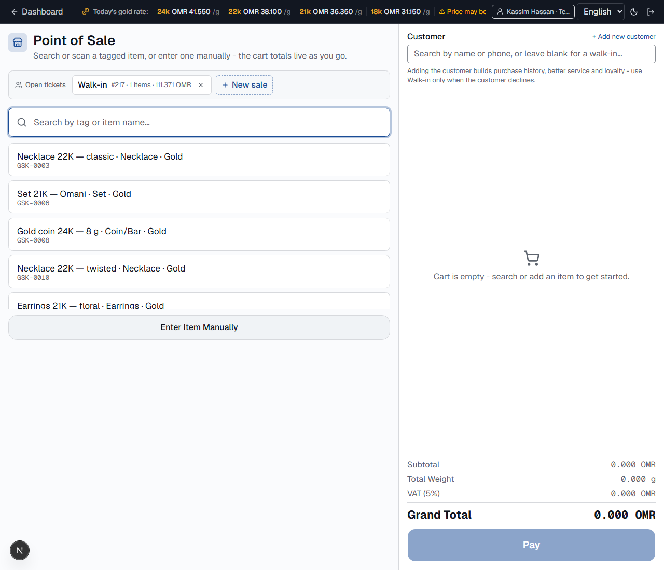Viewport: 664px width, 570px height.
Task: Click the price warning triangle icon
Action: point(442,11)
